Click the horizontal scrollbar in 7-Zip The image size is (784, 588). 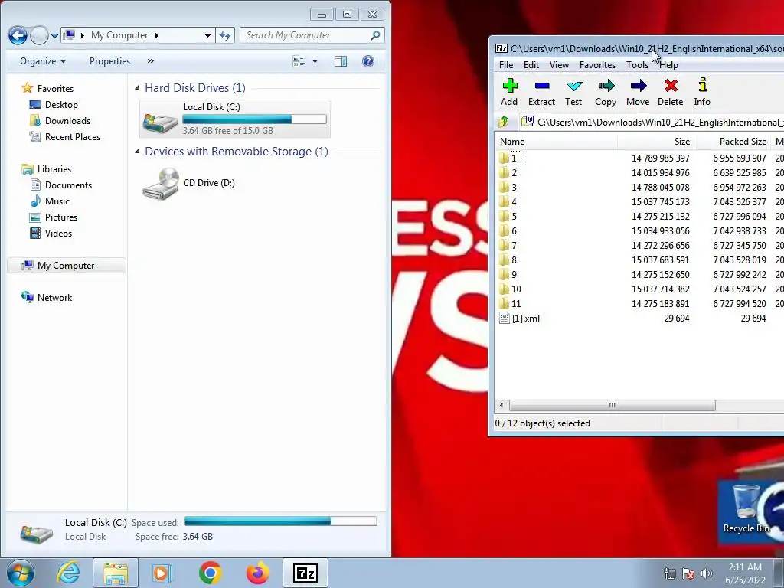[x=612, y=406]
